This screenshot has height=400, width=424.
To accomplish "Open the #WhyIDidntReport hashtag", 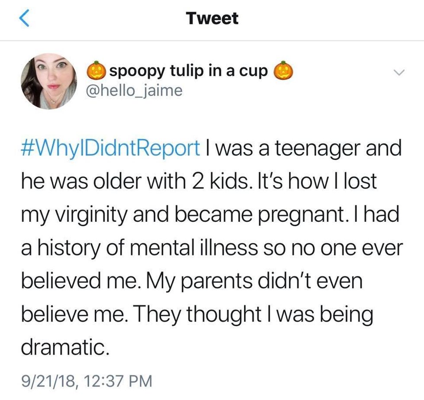I will pyautogui.click(x=109, y=149).
